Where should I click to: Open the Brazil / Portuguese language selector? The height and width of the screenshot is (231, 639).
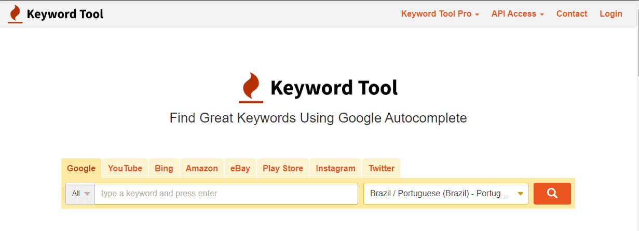click(x=446, y=194)
